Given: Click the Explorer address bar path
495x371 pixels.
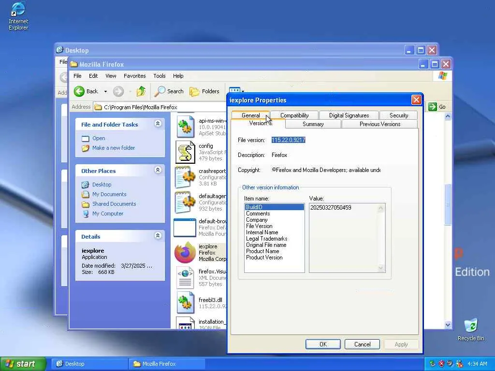Looking at the screenshot, I should pyautogui.click(x=141, y=107).
